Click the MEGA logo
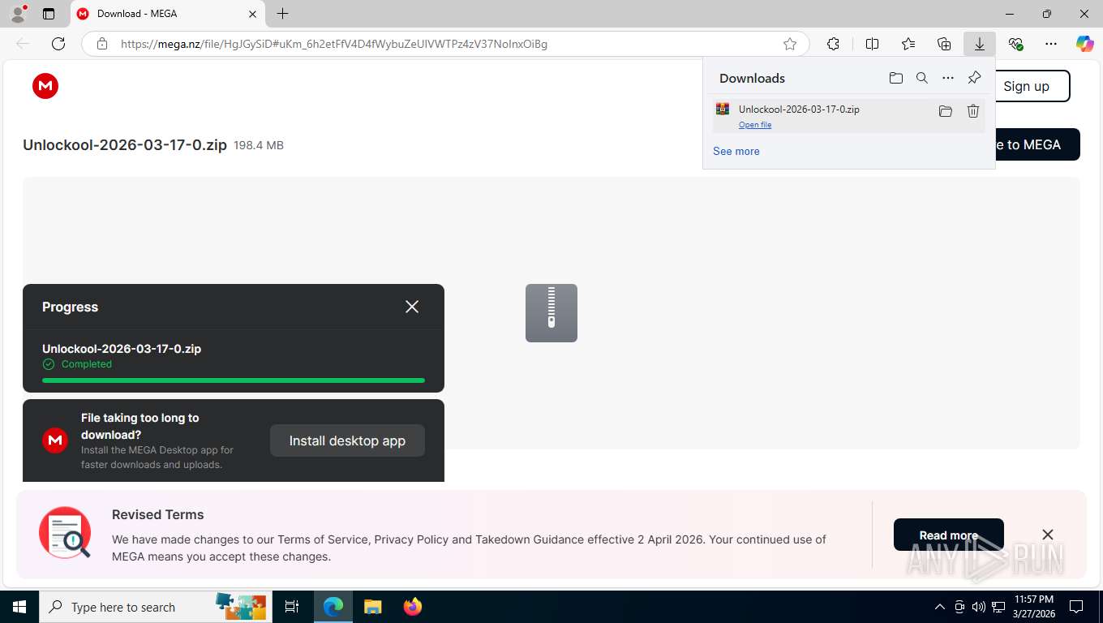Viewport: 1103px width, 623px height. tap(45, 86)
